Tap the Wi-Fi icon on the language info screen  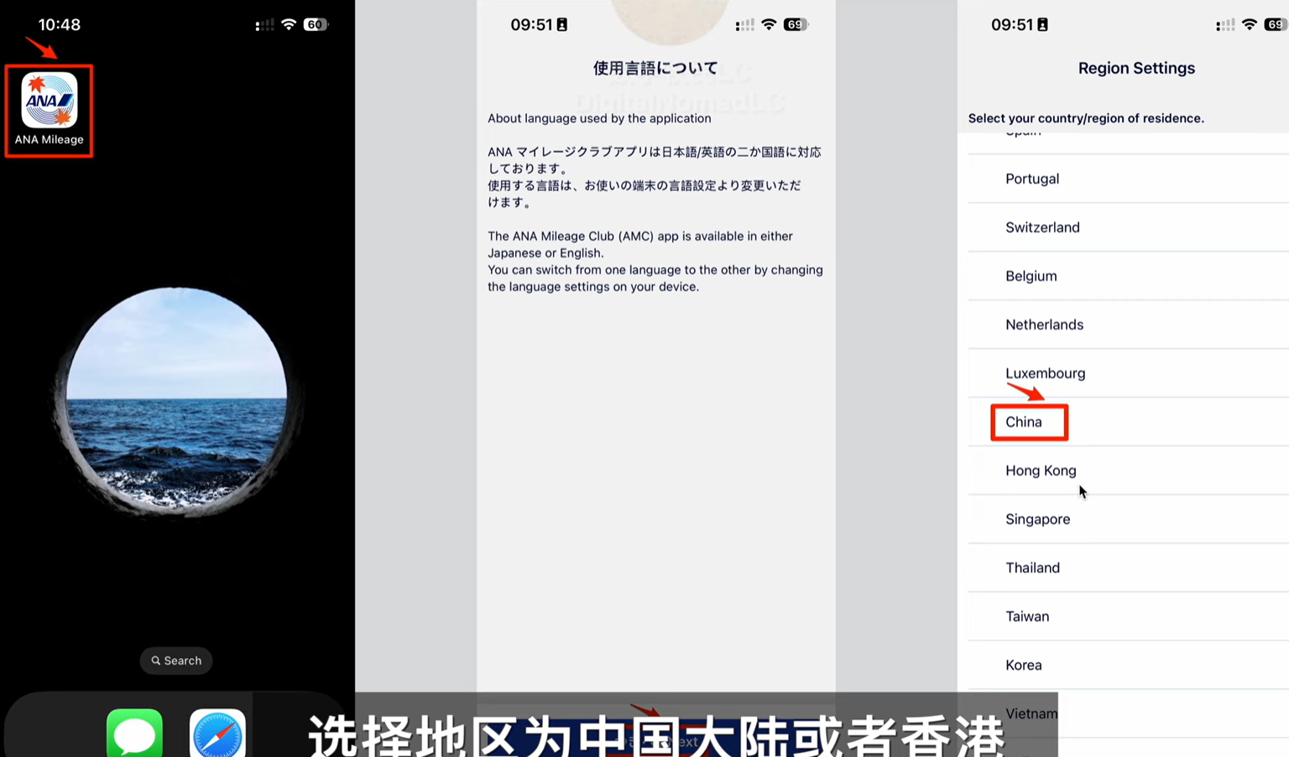coord(769,24)
